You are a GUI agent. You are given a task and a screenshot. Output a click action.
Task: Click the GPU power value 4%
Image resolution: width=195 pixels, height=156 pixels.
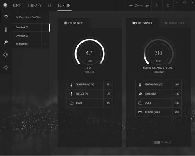click(177, 94)
